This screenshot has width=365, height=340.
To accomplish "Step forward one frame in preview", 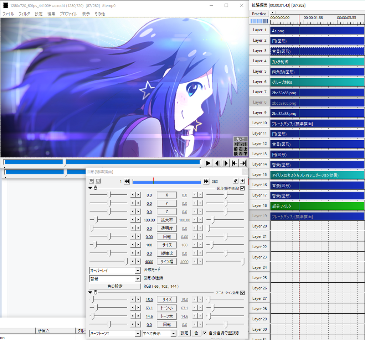I will point(226,163).
